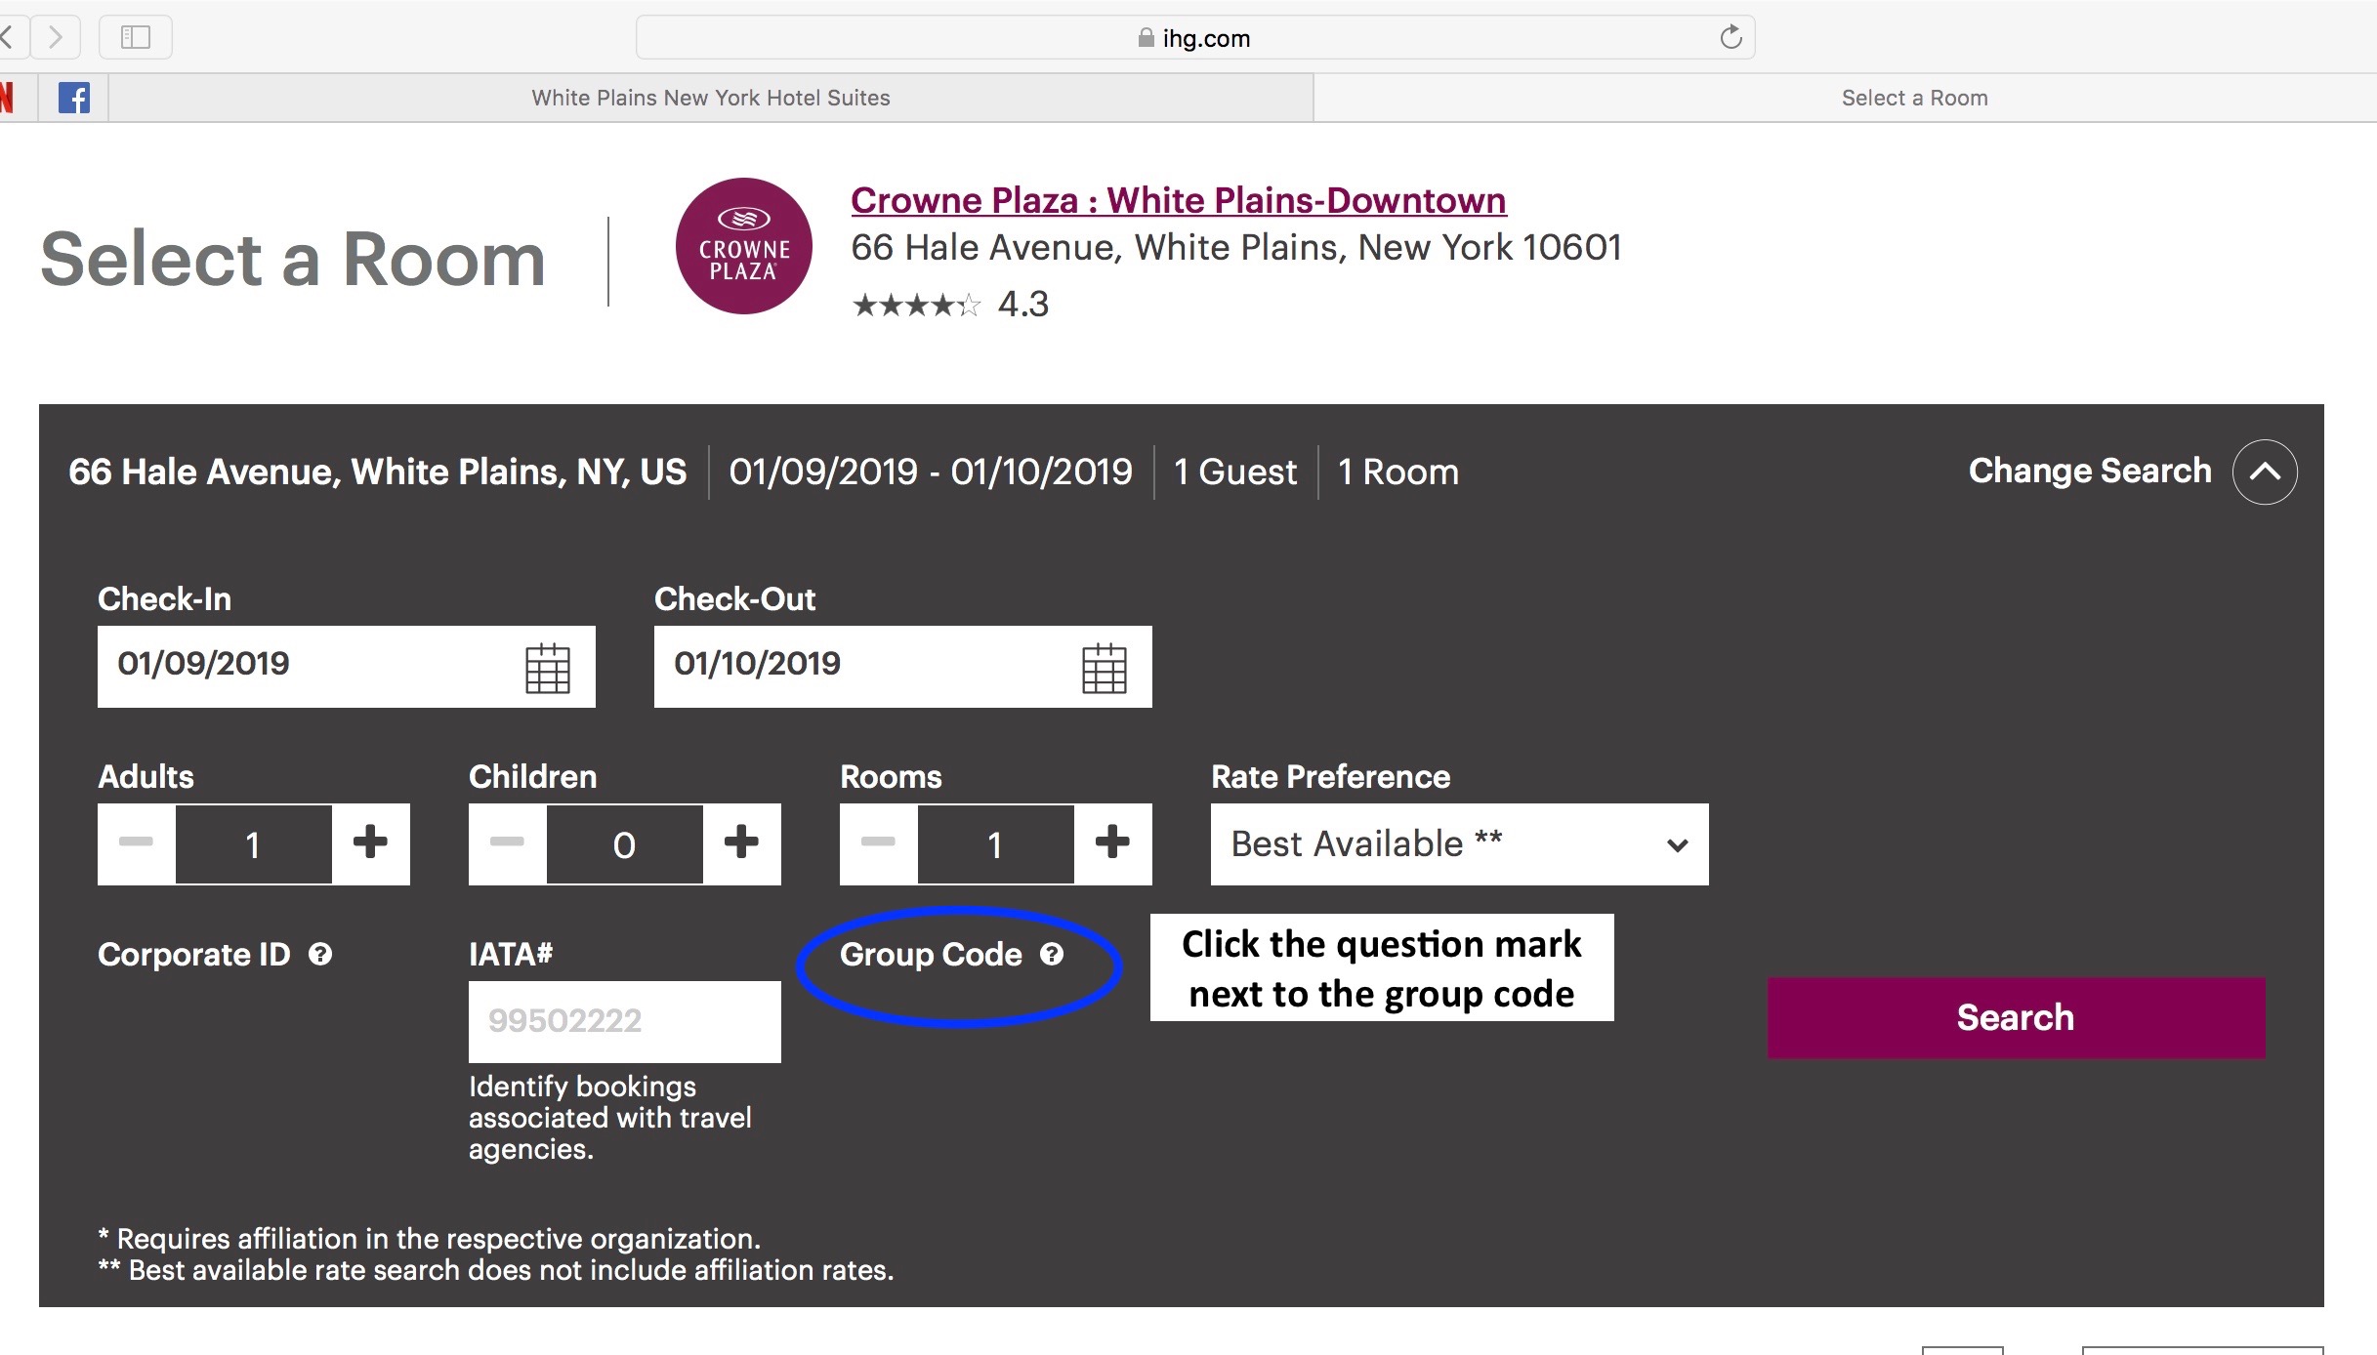This screenshot has width=2377, height=1355.
Task: Click the '1 Guest' summary text
Action: (1235, 472)
